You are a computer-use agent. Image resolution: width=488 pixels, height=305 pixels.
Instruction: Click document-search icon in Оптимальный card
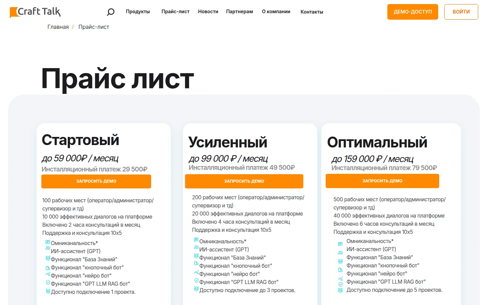340,270
